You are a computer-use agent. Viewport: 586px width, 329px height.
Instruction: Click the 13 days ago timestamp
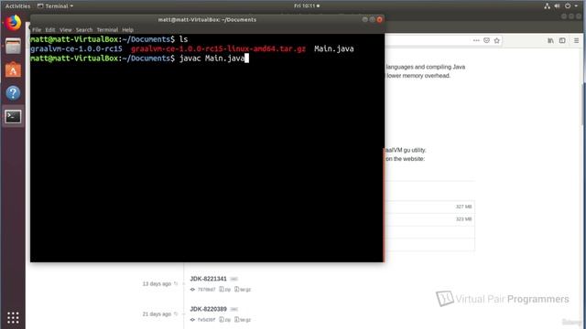157,284
